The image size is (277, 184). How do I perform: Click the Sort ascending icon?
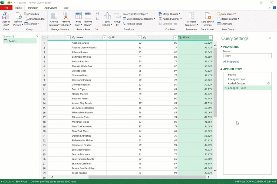[x=97, y=14]
